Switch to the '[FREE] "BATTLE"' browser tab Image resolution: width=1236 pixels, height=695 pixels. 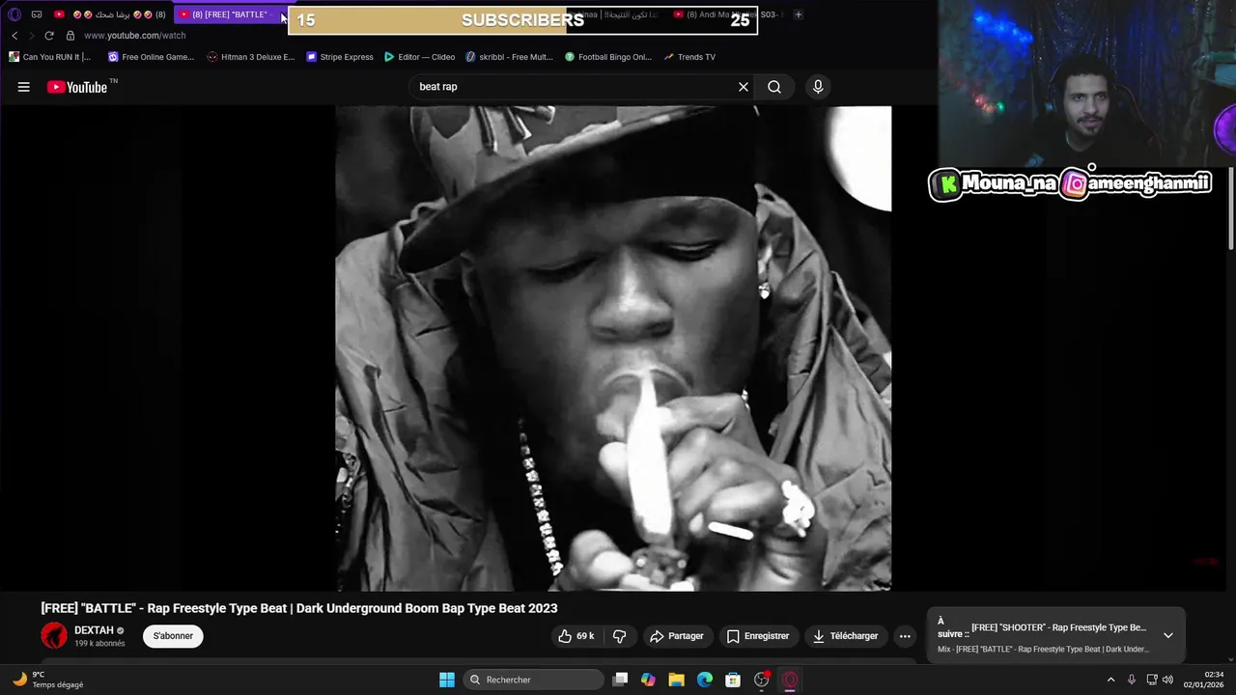coord(229,14)
